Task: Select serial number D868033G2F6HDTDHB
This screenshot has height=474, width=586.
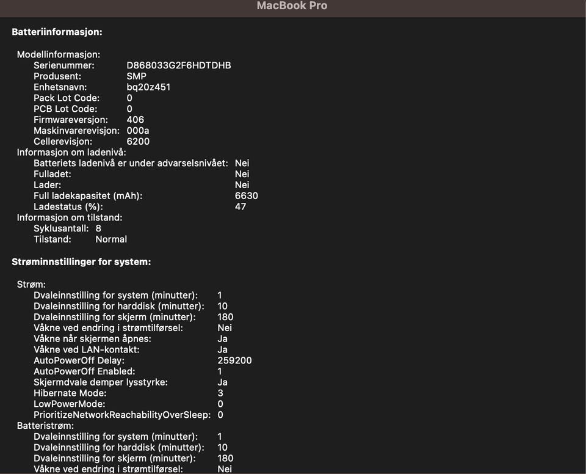Action: [x=179, y=65]
